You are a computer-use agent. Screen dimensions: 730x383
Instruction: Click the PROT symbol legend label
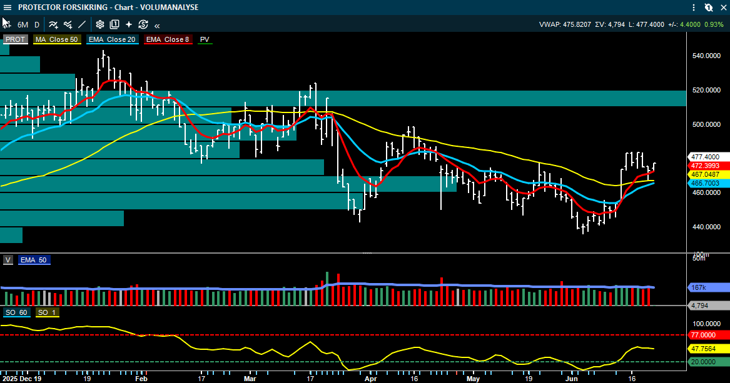click(16, 39)
